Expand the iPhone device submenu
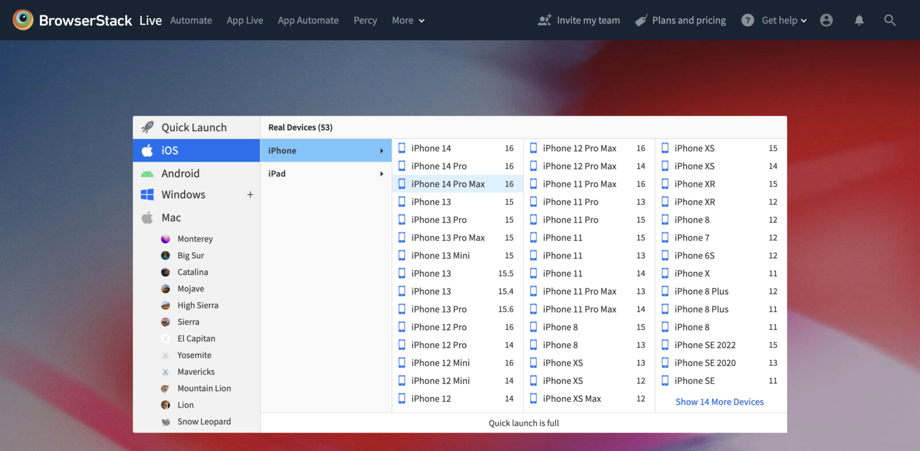The height and width of the screenshot is (451, 920). click(326, 150)
